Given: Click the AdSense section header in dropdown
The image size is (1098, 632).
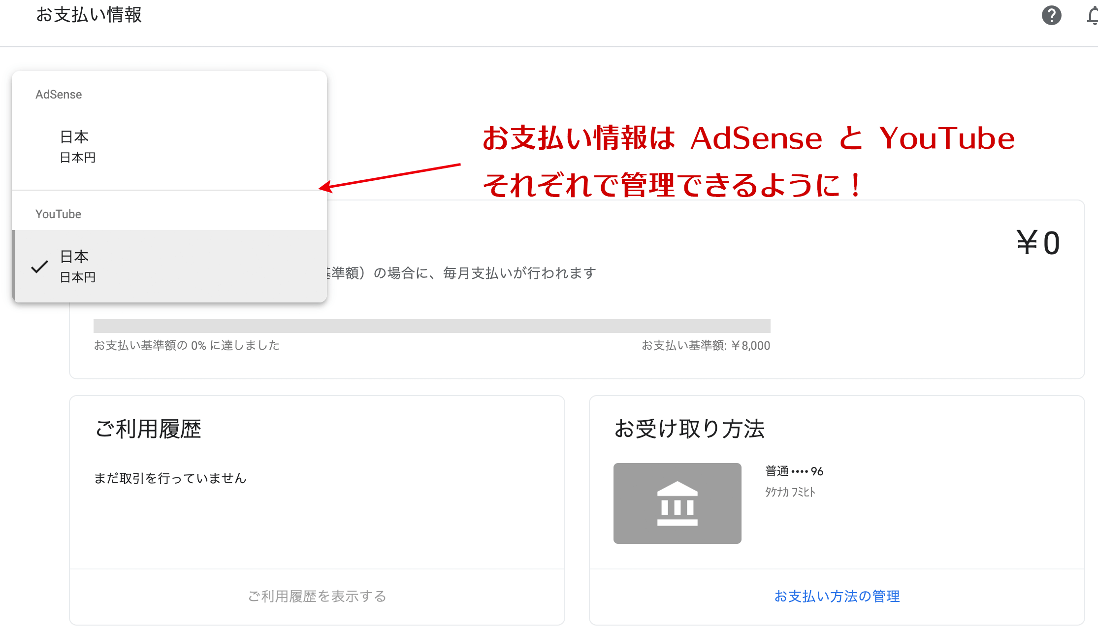Looking at the screenshot, I should [x=59, y=95].
